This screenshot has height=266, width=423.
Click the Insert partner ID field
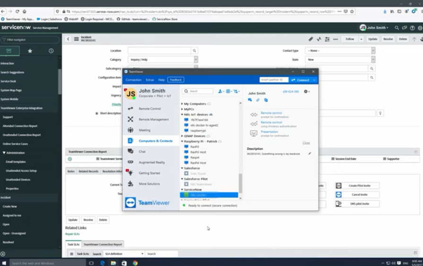pos(274,80)
